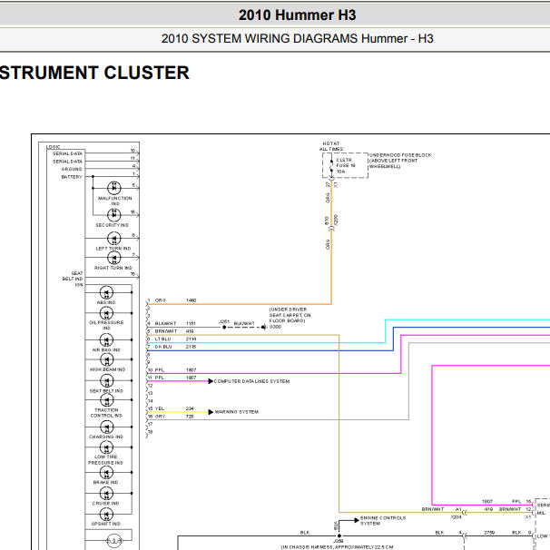Click the 'AIR BAG IND' label

pyautogui.click(x=106, y=349)
